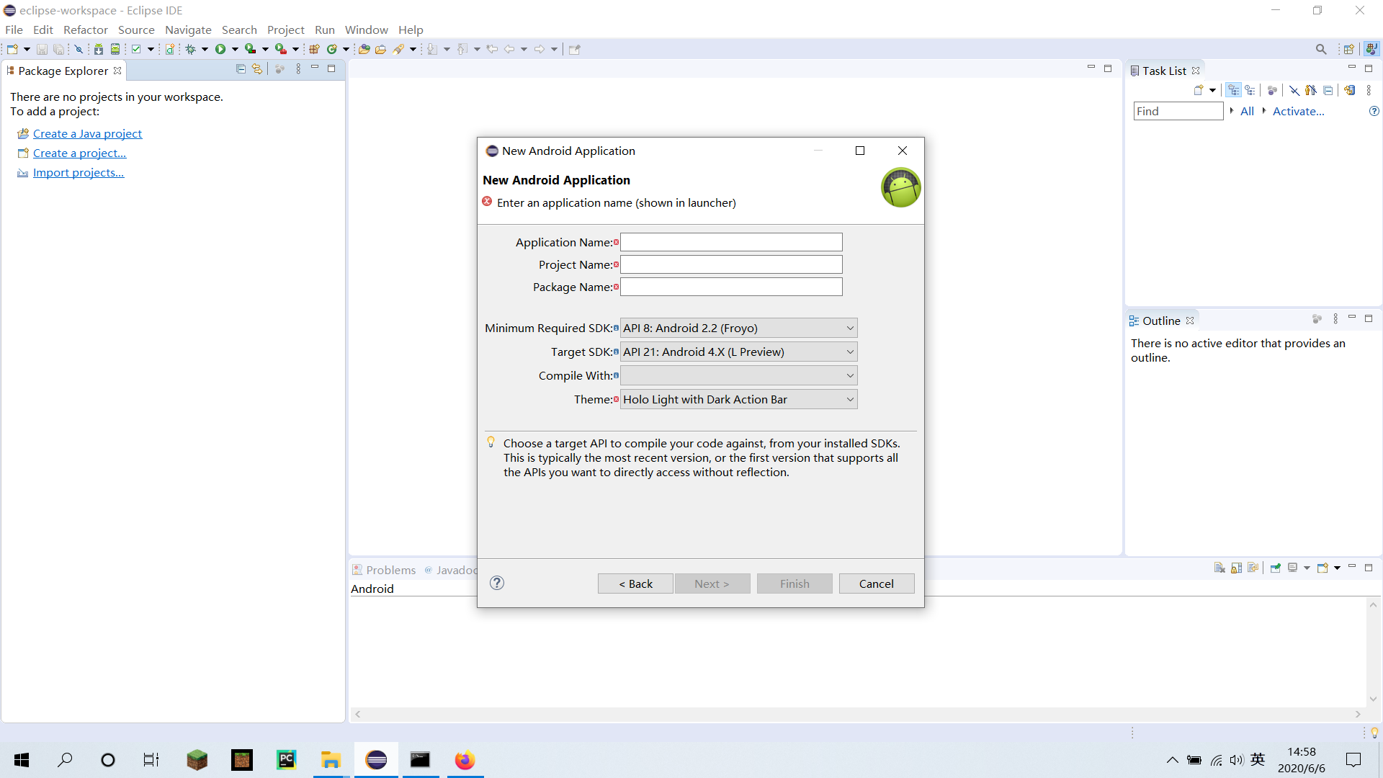Switch to the Problems tab
1383x778 pixels.
[384, 570]
